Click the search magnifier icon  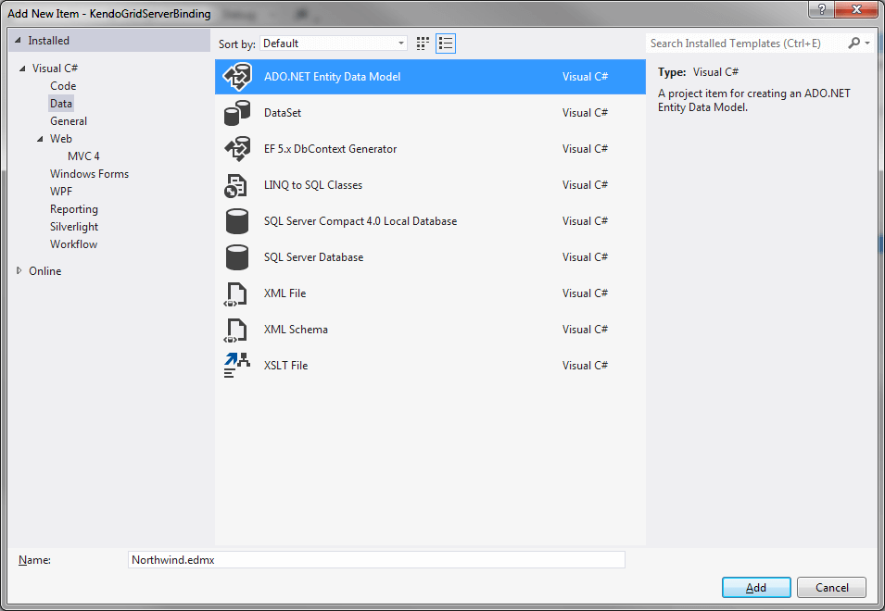(853, 43)
